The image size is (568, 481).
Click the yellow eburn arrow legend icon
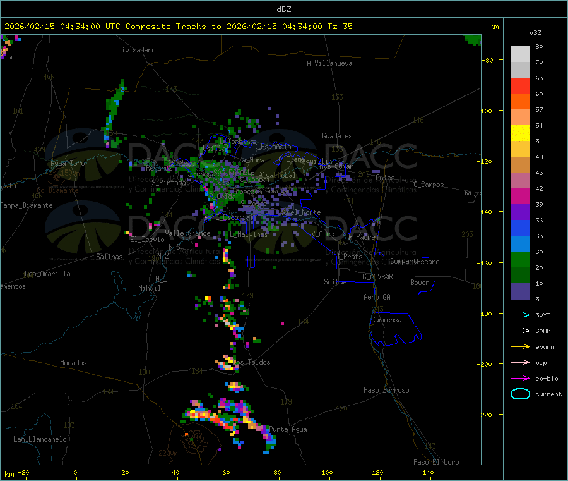point(520,347)
